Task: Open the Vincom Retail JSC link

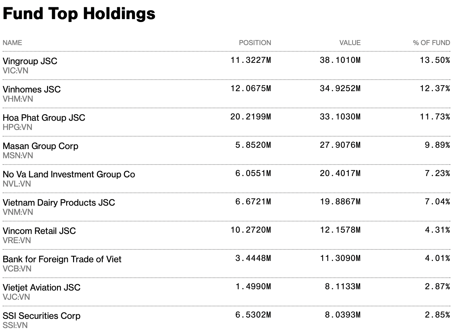Action: 39,231
